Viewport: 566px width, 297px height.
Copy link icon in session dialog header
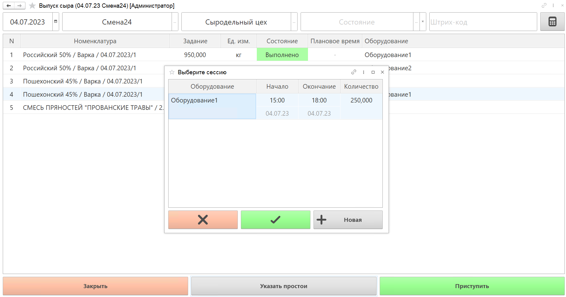354,72
